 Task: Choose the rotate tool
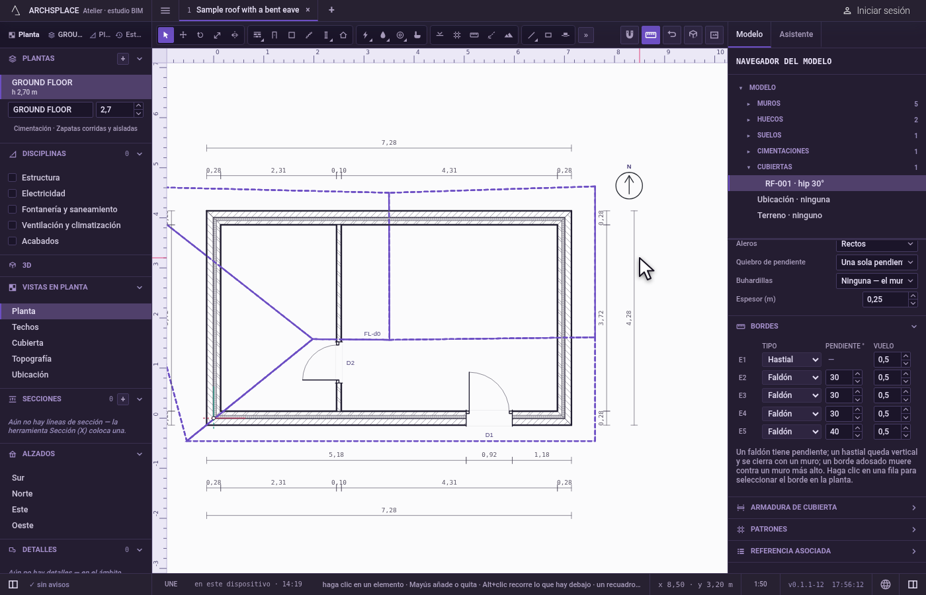(x=200, y=35)
